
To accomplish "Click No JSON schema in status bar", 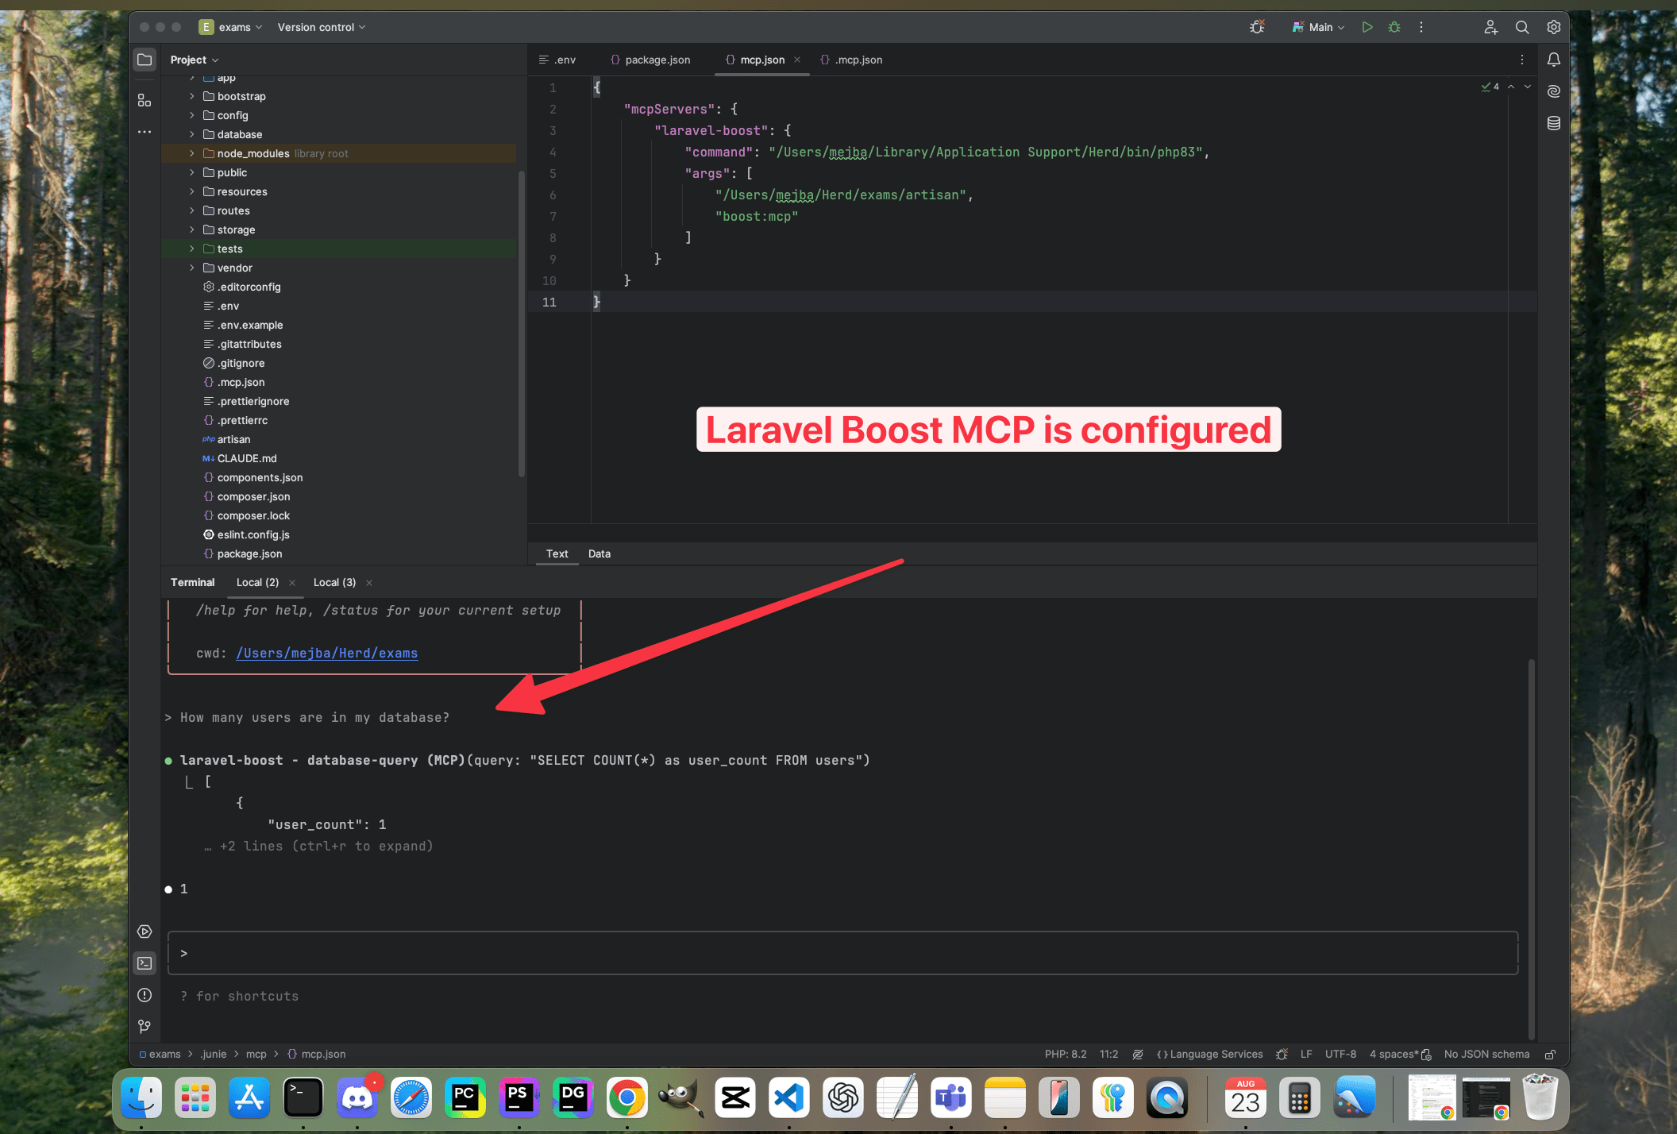I will (1486, 1055).
